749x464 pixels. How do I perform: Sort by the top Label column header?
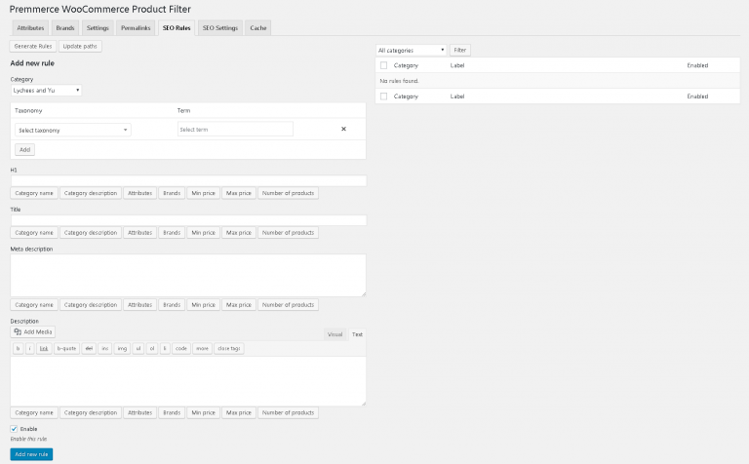coord(457,65)
